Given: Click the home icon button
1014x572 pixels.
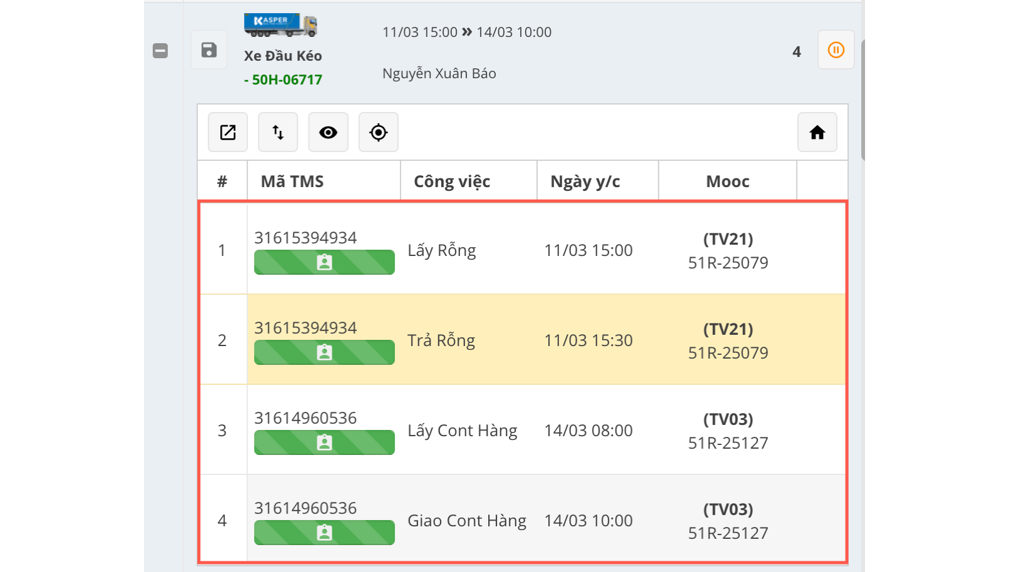Looking at the screenshot, I should pos(817,132).
